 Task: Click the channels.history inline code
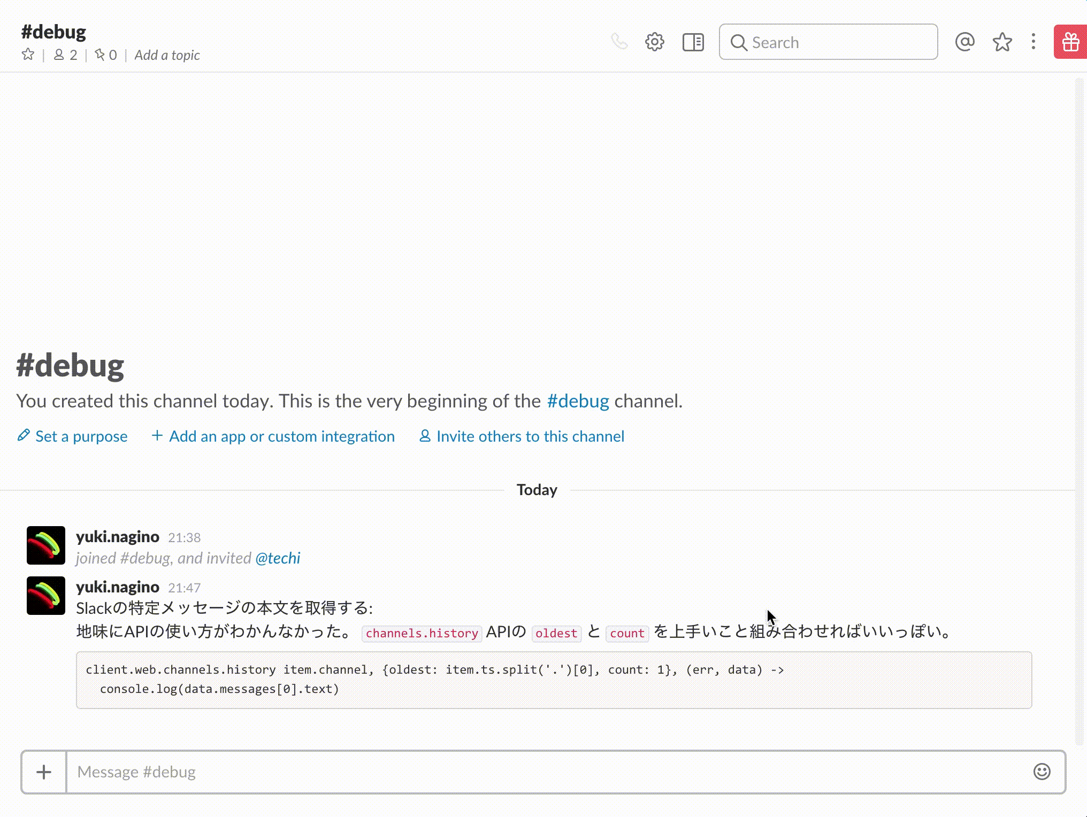(422, 633)
